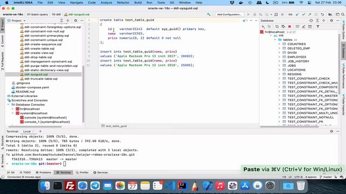
Task: Select the LOCATIONS table
Action: [x=296, y=70]
